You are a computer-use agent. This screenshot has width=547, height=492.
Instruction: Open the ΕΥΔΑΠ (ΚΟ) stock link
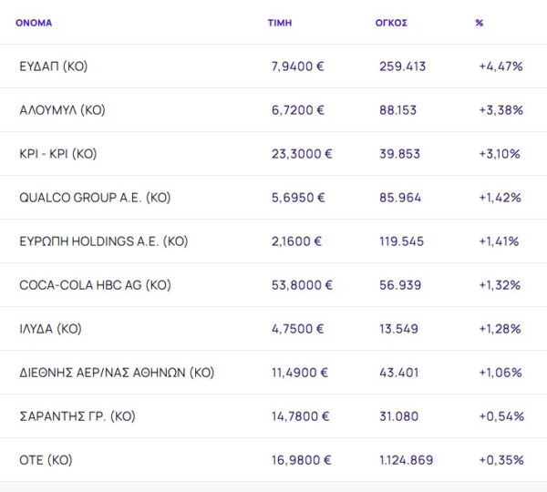click(53, 67)
